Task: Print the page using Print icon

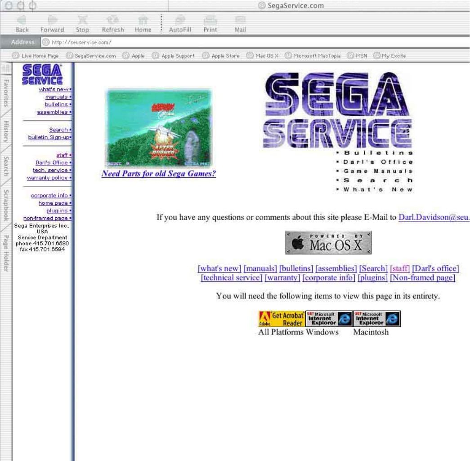Action: coord(210,24)
